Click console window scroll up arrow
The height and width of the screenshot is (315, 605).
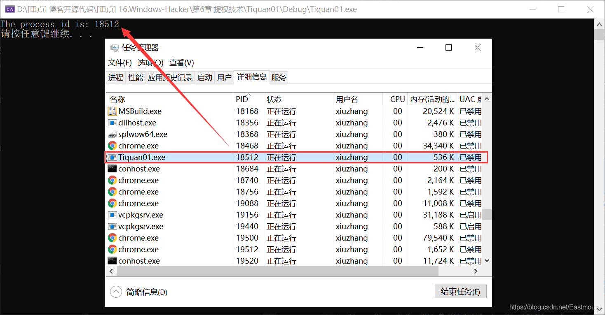(599, 24)
